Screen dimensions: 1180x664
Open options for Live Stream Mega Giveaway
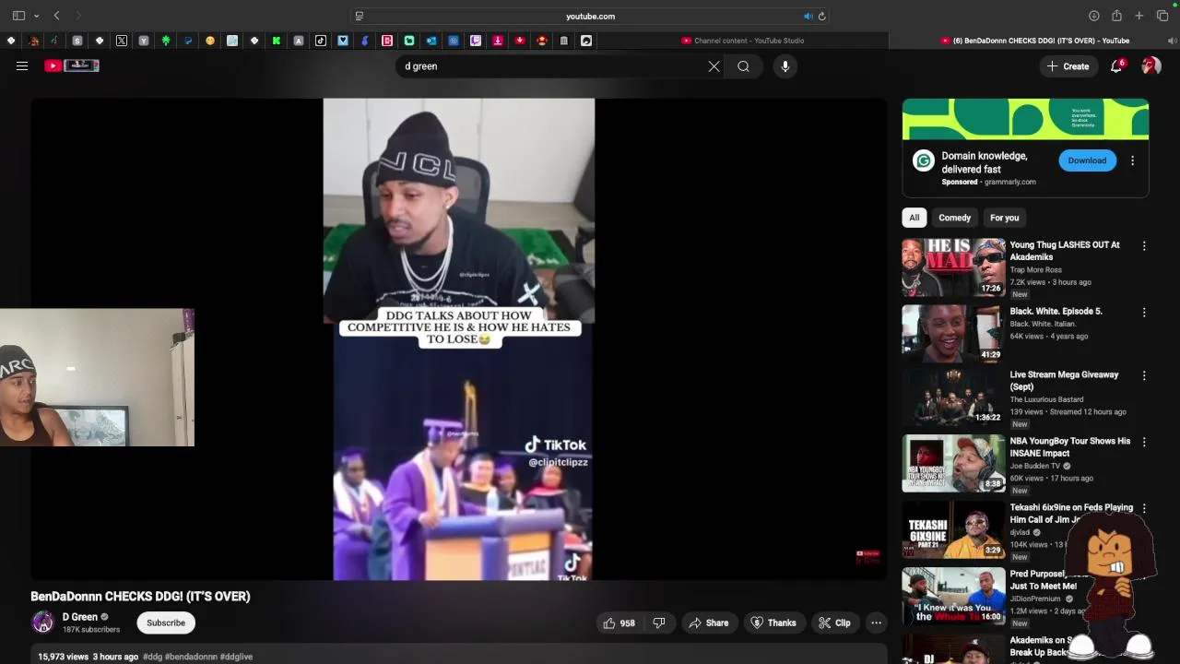(1144, 376)
